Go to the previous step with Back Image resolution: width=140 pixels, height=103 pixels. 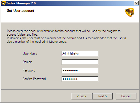[82, 96]
